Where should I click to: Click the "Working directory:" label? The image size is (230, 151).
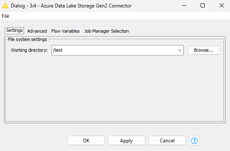[29, 50]
